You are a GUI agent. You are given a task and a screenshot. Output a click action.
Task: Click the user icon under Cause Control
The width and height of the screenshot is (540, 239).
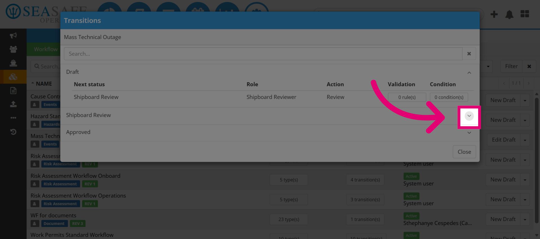(35, 104)
